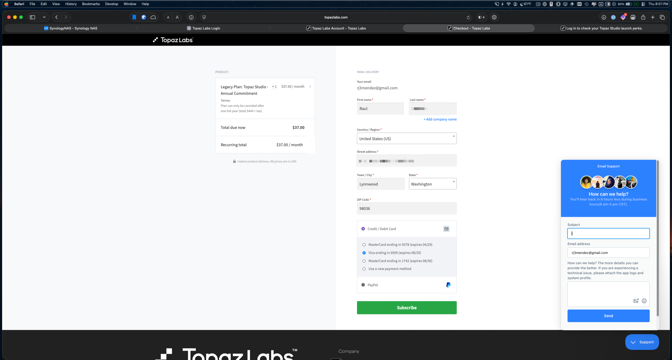Image resolution: width=672 pixels, height=360 pixels.
Task: Click the reload page icon
Action: coord(468,17)
